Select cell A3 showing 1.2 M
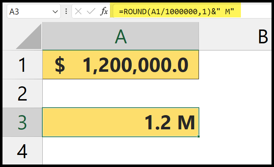Viewport: 274px width, 167px height. pos(120,122)
